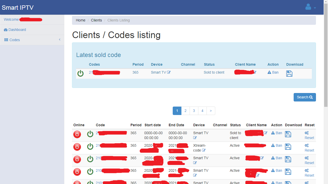
Task: Edit client name in Latest sold code panel
Action: tap(255, 72)
